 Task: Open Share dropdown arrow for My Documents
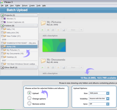tap(81, 68)
